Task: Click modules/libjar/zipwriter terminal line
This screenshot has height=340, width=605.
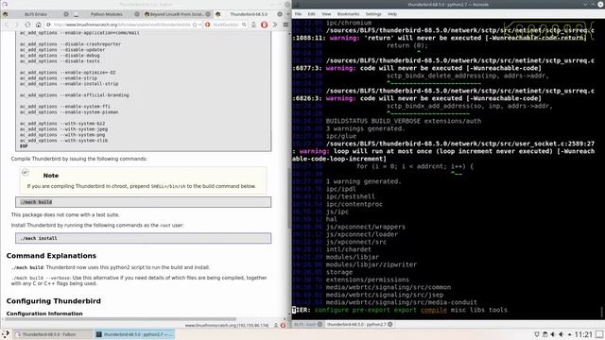Action: [x=372, y=264]
